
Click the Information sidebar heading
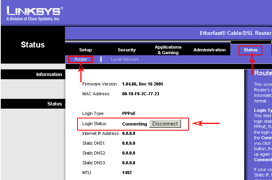coord(49,75)
